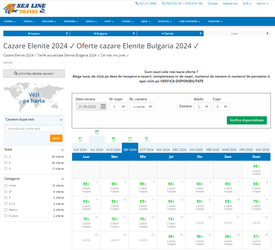Image resolution: width=275 pixels, height=250 pixels.
Task: Check the category 3 box with 2 oferte
Action: 6,197
